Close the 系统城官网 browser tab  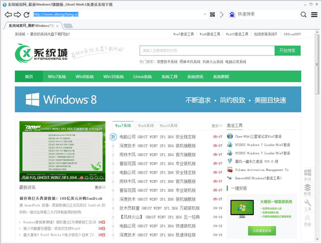point(57,26)
